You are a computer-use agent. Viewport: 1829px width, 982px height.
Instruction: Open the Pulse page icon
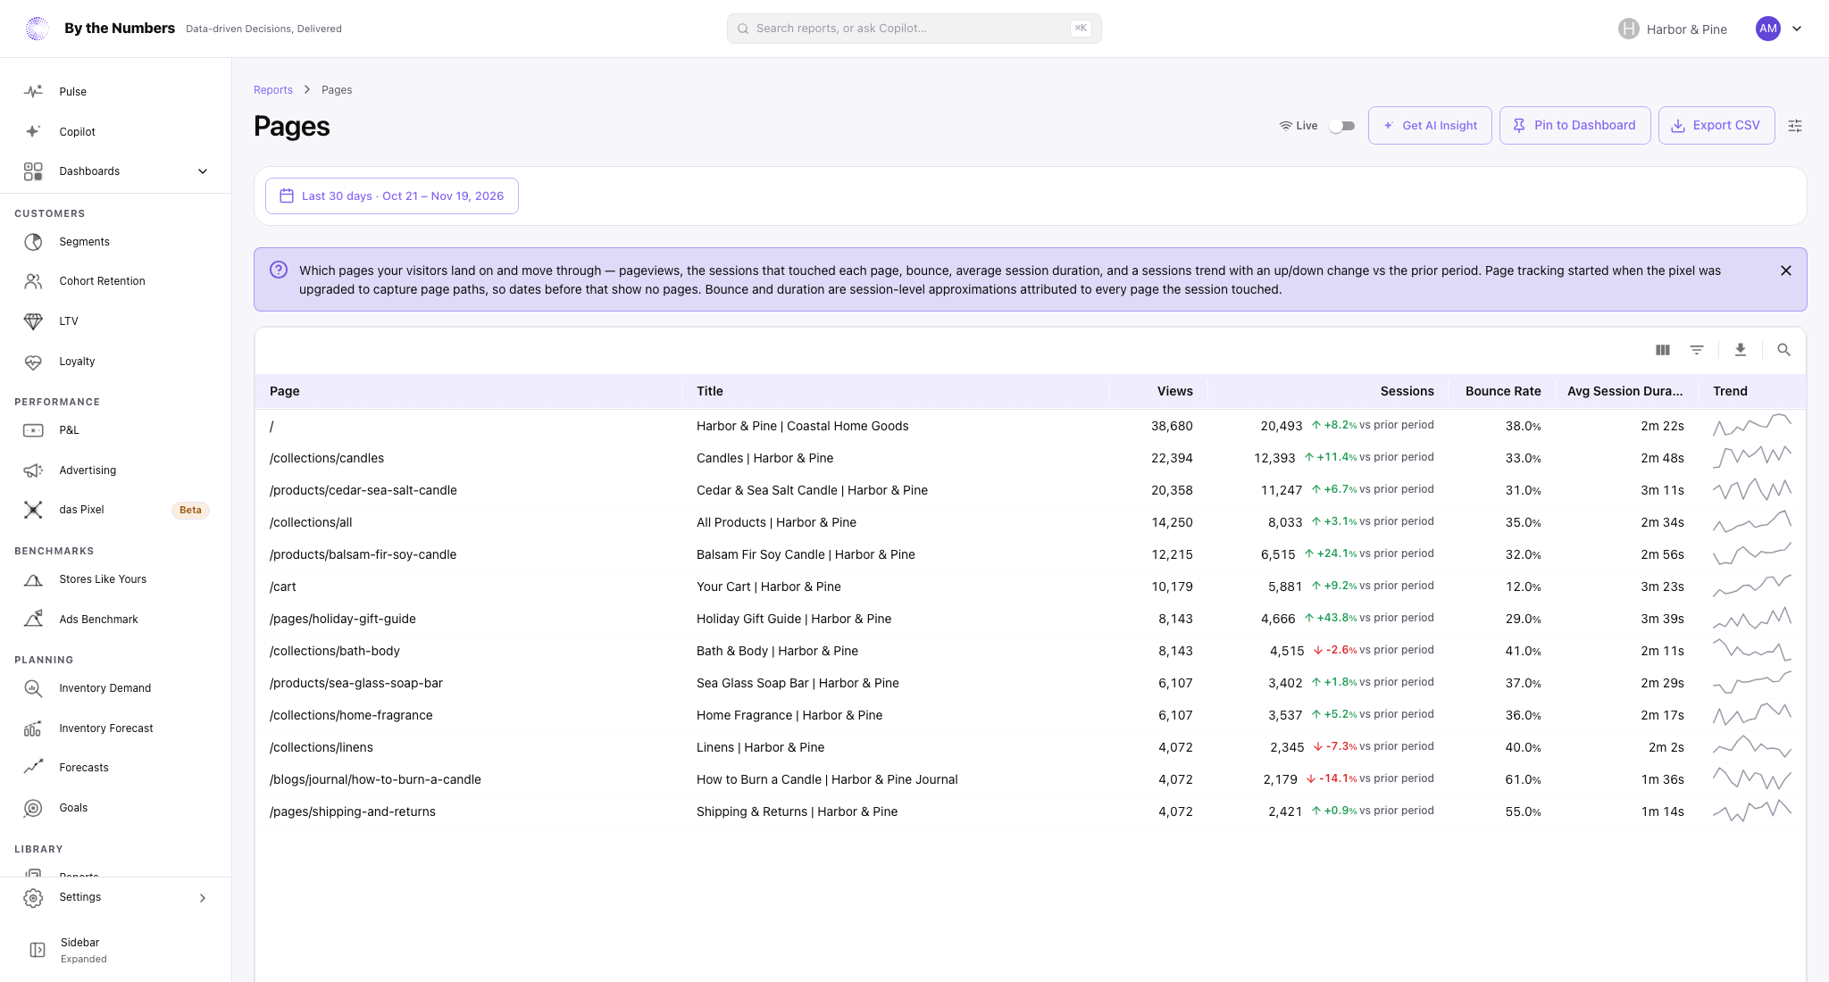click(33, 92)
